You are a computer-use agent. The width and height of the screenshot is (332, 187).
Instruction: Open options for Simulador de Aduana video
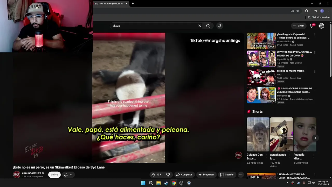[315, 89]
